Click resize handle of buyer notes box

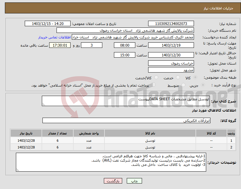point(18,170)
